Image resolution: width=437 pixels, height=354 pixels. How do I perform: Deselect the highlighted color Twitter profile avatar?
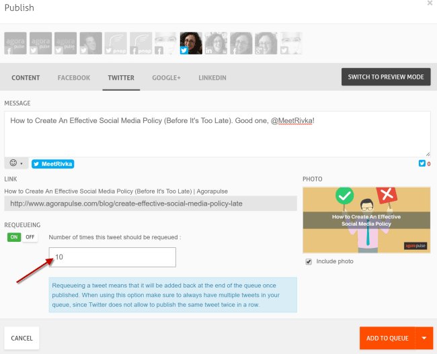pyautogui.click(x=191, y=43)
